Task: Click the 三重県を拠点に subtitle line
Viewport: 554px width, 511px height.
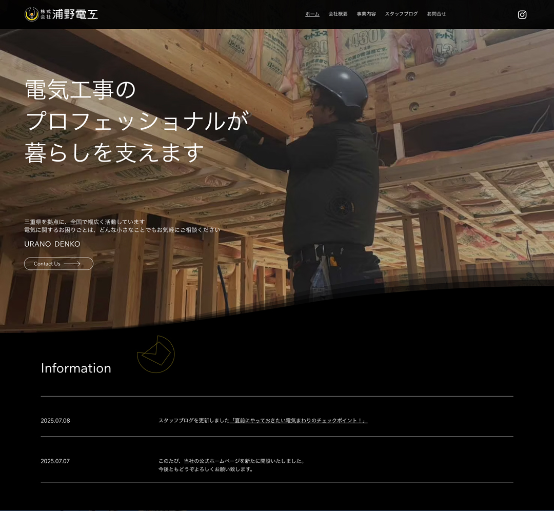Action: click(x=85, y=222)
